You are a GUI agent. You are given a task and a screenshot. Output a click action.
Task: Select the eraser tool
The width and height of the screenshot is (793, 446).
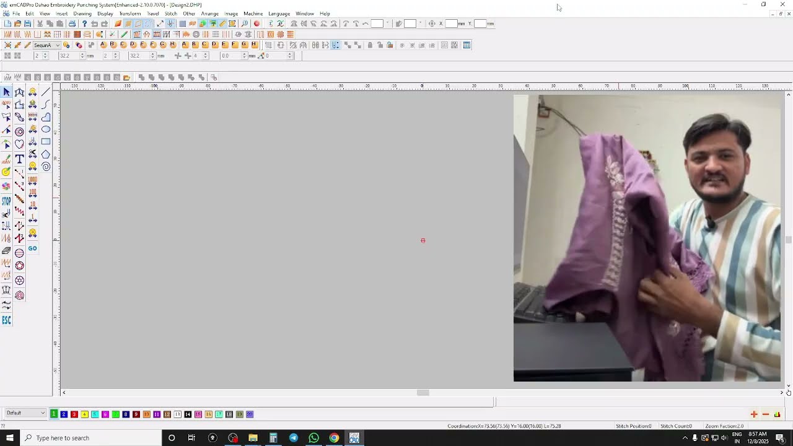(6, 251)
